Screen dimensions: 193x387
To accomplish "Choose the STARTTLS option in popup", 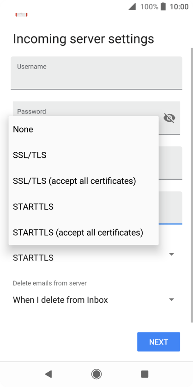I will [84, 206].
